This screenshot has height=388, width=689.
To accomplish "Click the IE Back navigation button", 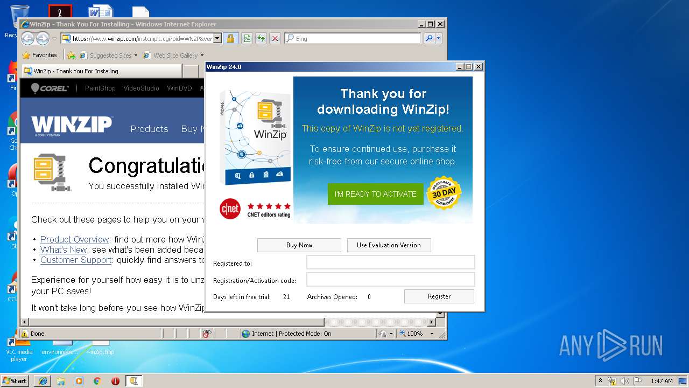I will (28, 38).
